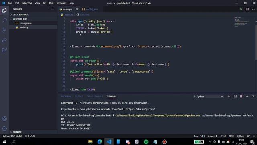The image size is (257, 145).
Task: Open the Accounts menu icon
Action: tap(4, 119)
